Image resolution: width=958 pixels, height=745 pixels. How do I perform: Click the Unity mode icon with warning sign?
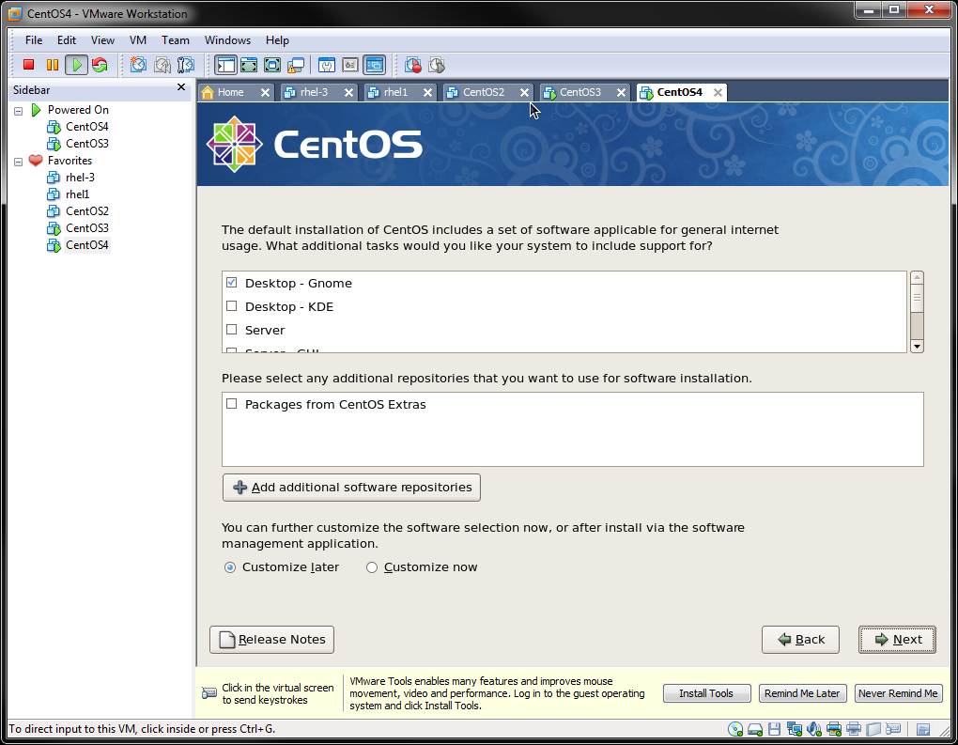coord(296,65)
